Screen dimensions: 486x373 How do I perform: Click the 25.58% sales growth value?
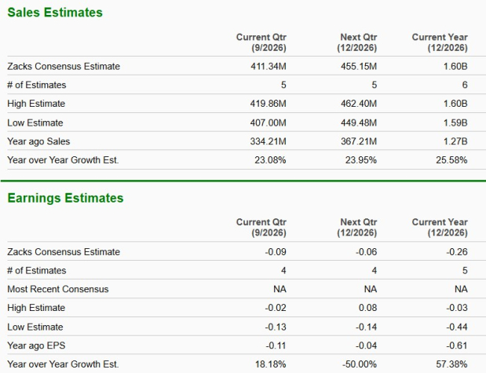tap(451, 160)
